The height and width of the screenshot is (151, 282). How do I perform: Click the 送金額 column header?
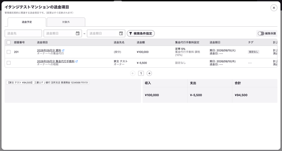[141, 42]
